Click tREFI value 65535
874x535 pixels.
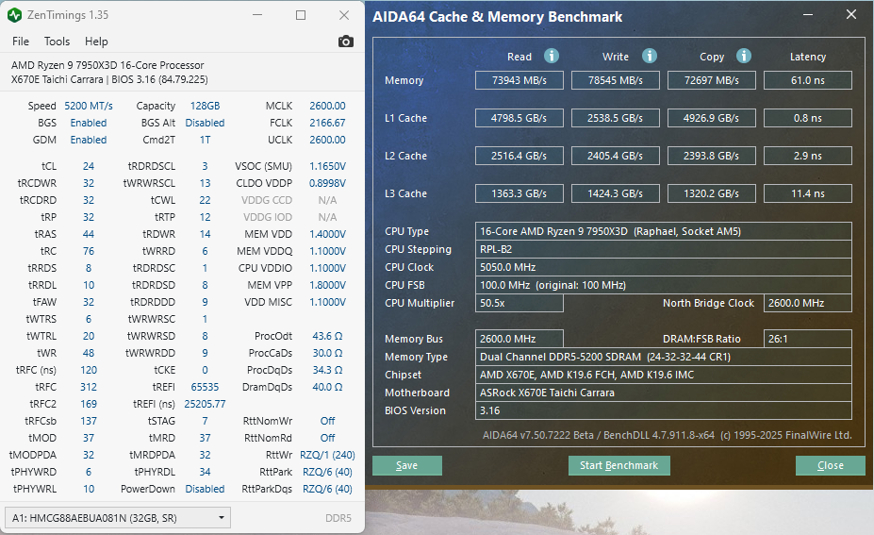click(206, 387)
